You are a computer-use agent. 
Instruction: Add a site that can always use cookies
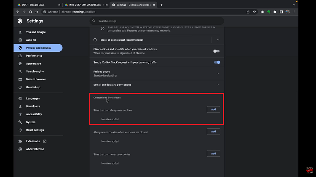point(214,109)
